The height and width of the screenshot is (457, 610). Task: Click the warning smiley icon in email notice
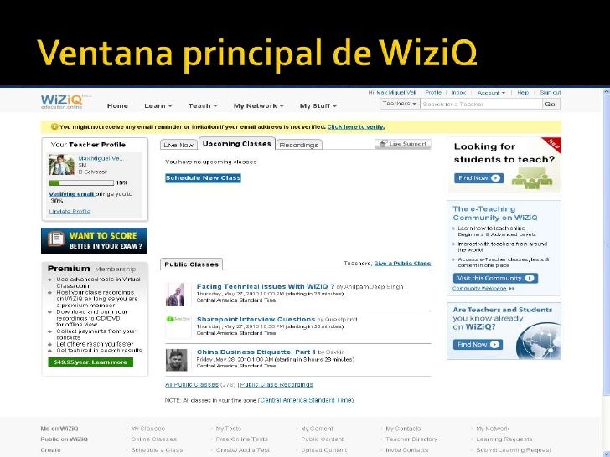[x=54, y=126]
